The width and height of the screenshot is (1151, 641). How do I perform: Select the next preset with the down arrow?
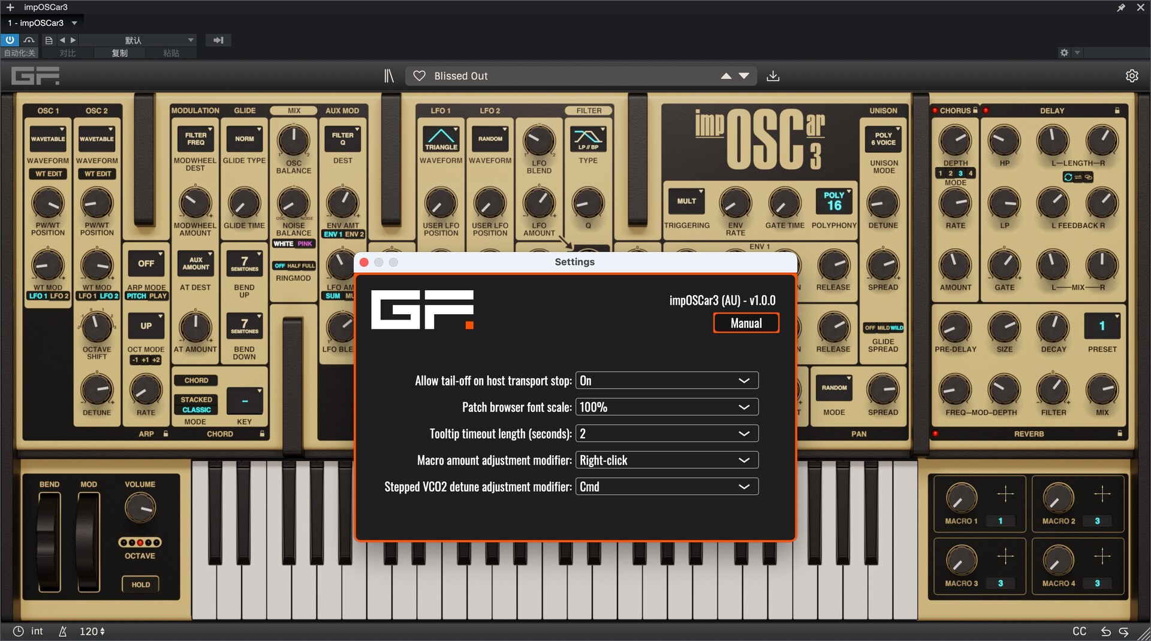coord(744,76)
